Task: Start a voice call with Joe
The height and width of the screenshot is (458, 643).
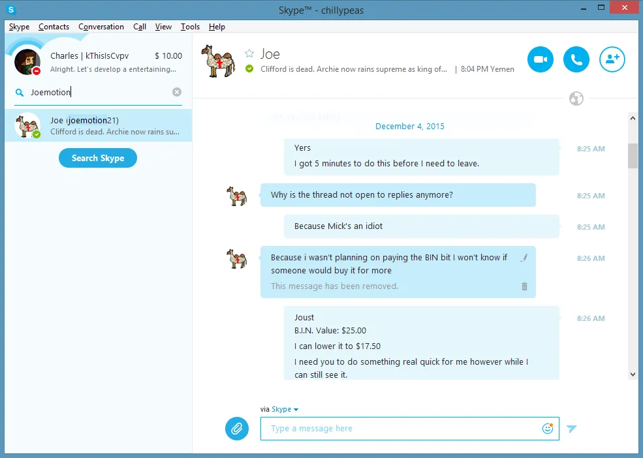Action: pyautogui.click(x=576, y=59)
